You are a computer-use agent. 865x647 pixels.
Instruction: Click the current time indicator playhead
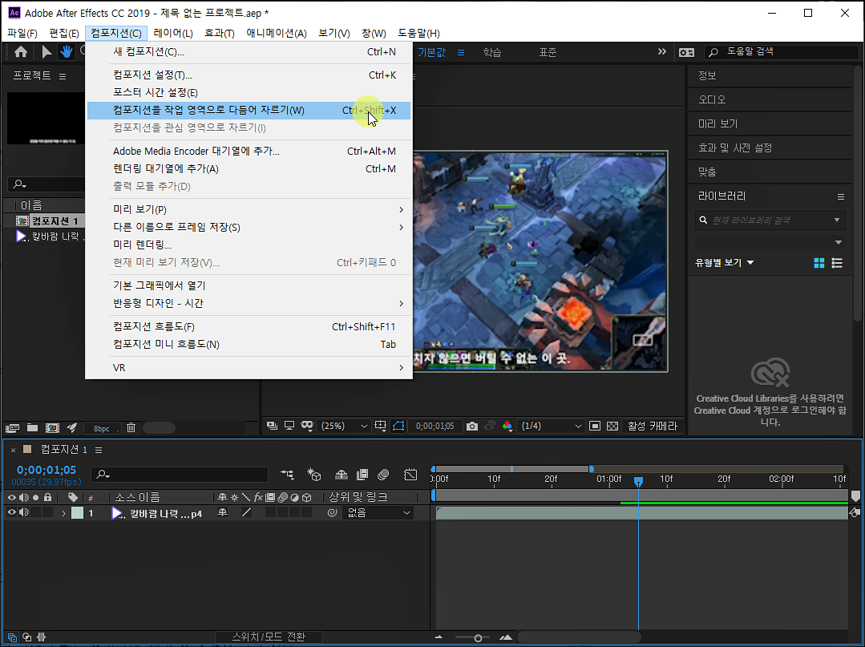point(638,482)
